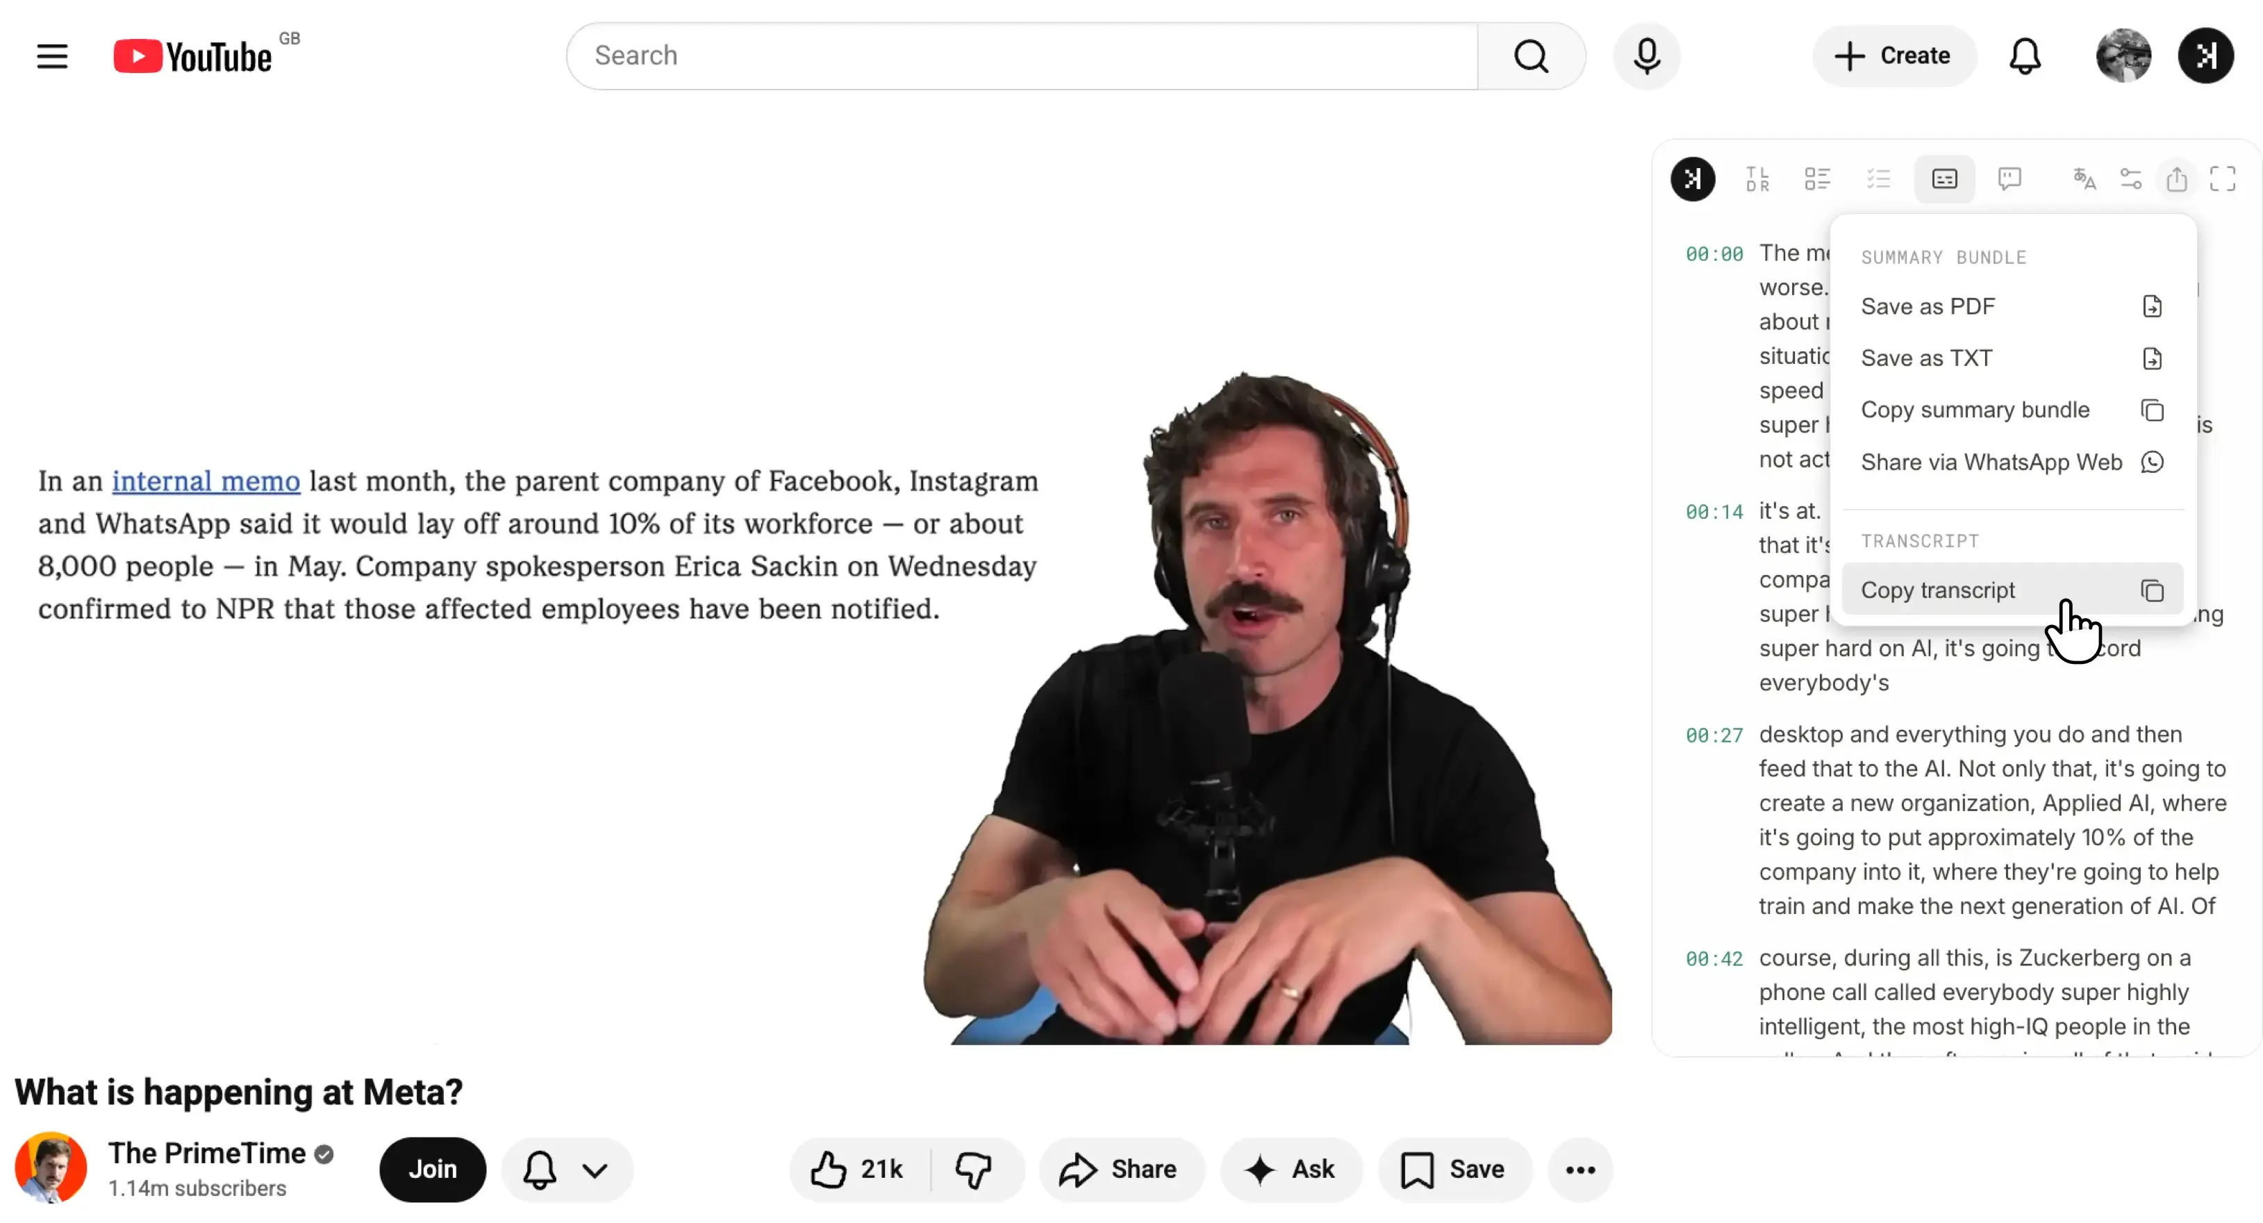Viewport: 2263px width, 1223px height.
Task: Click the Create button
Action: point(1894,56)
